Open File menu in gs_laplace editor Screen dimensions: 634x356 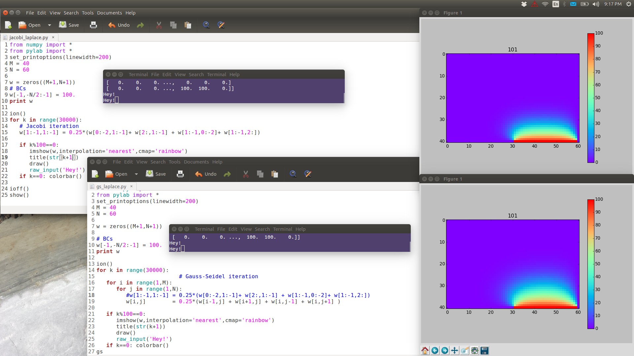(117, 162)
